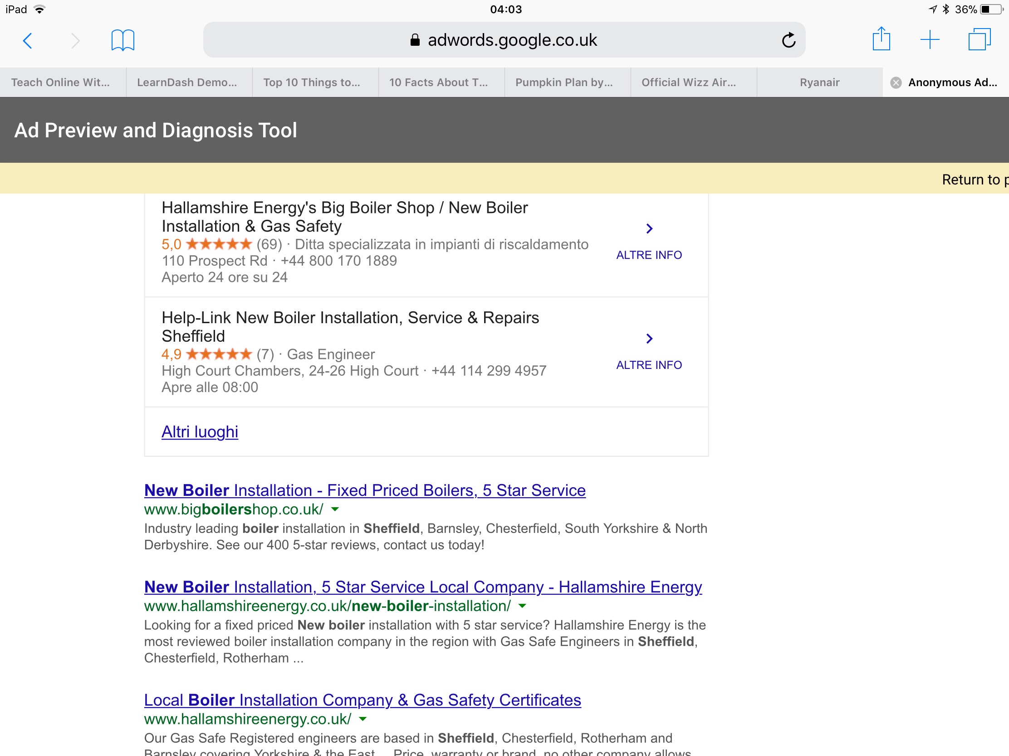Click 'Aperto 24 ore su 24' text
Viewport: 1009px width, 756px height.
(225, 277)
